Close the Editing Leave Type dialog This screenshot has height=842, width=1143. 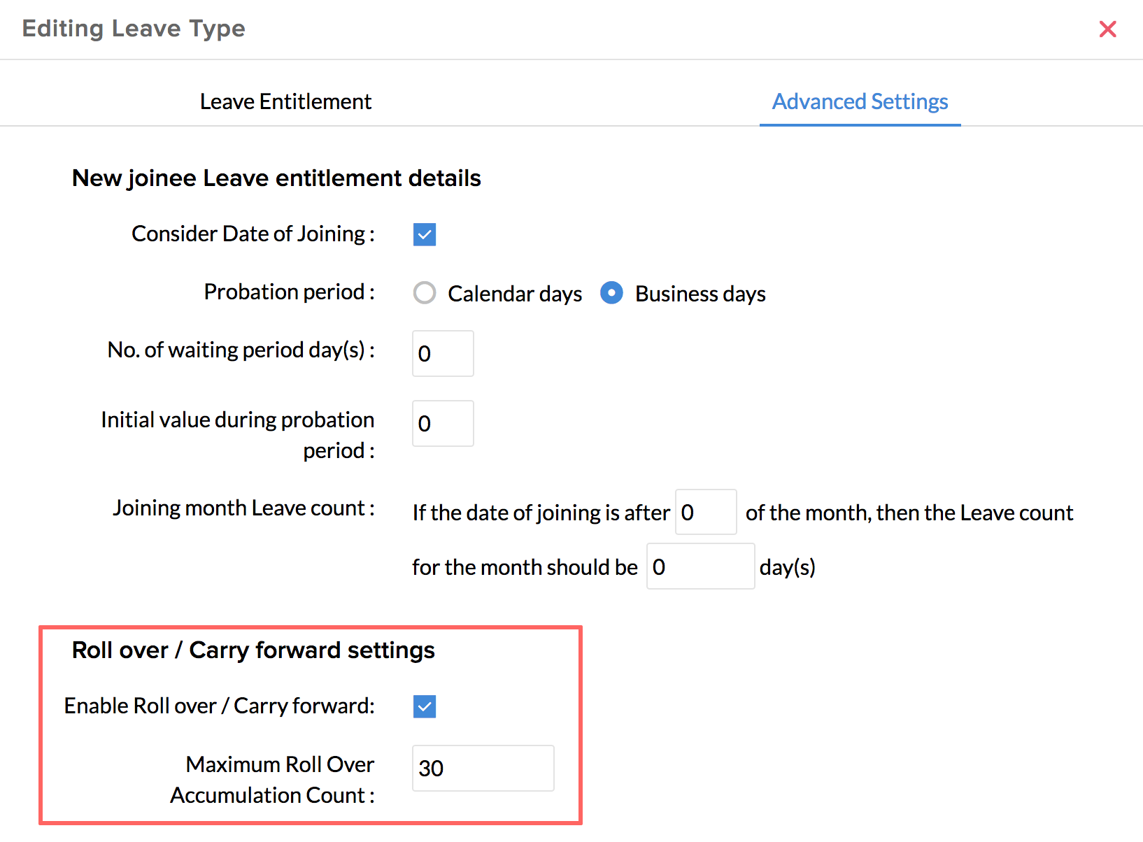click(x=1107, y=29)
